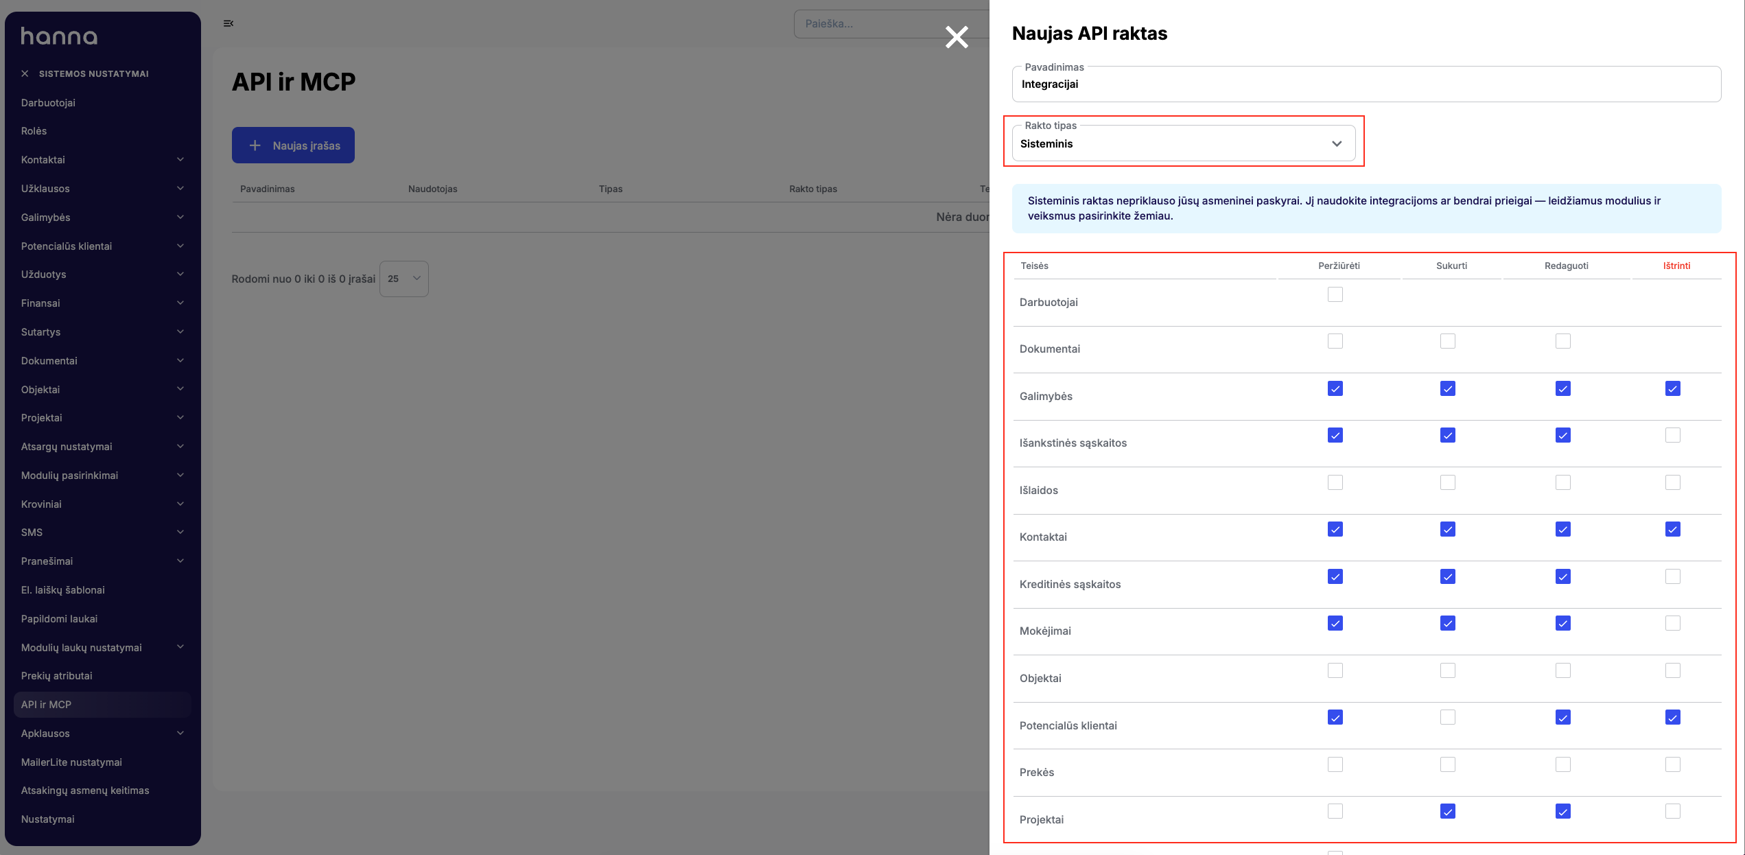This screenshot has height=855, width=1745.
Task: Uncheck Peržiūrėti for Mokėjimai
Action: [1335, 623]
